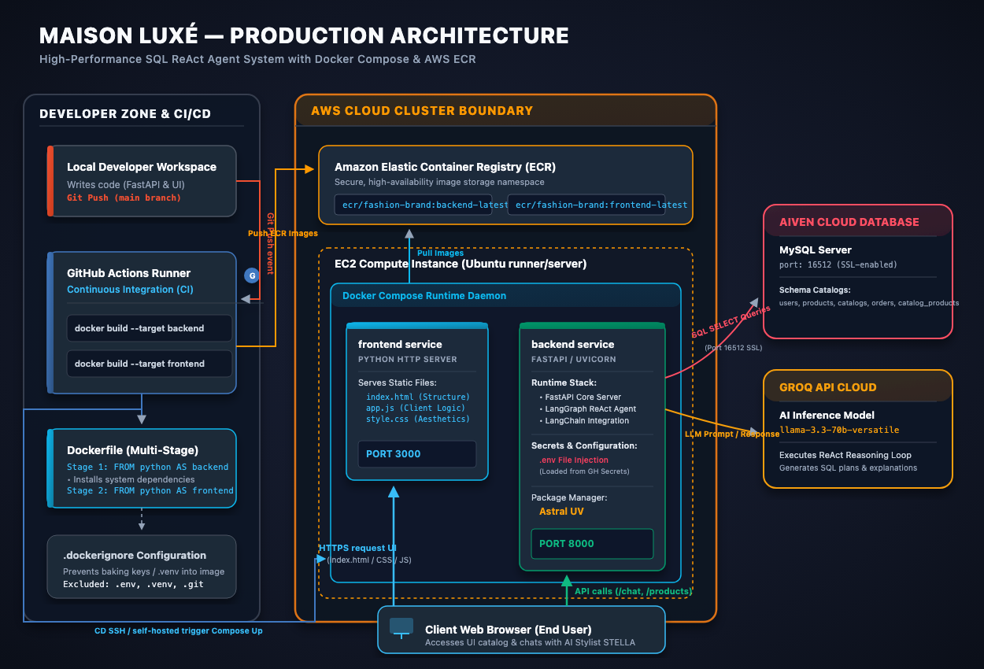Viewport: 984px width, 669px height.
Task: Click 'Astral UV' package manager label
Action: 561,512
